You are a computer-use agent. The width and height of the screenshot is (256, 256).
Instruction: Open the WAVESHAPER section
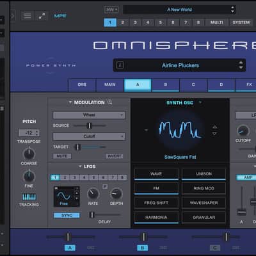(204, 203)
